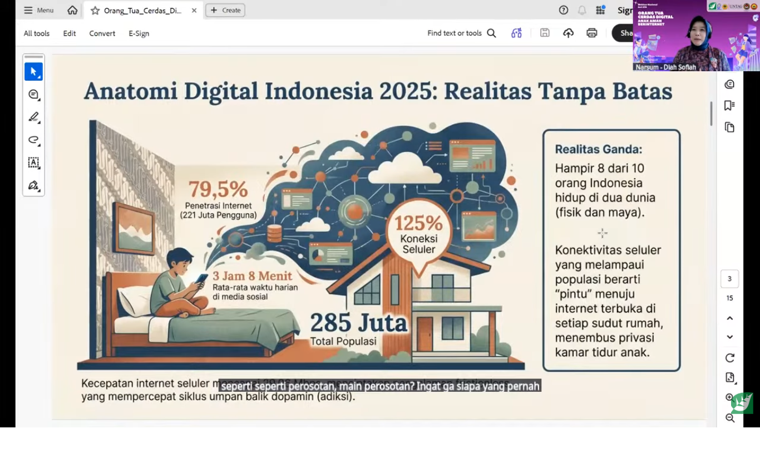The width and height of the screenshot is (760, 463).
Task: Click the current page number box
Action: pos(729,279)
